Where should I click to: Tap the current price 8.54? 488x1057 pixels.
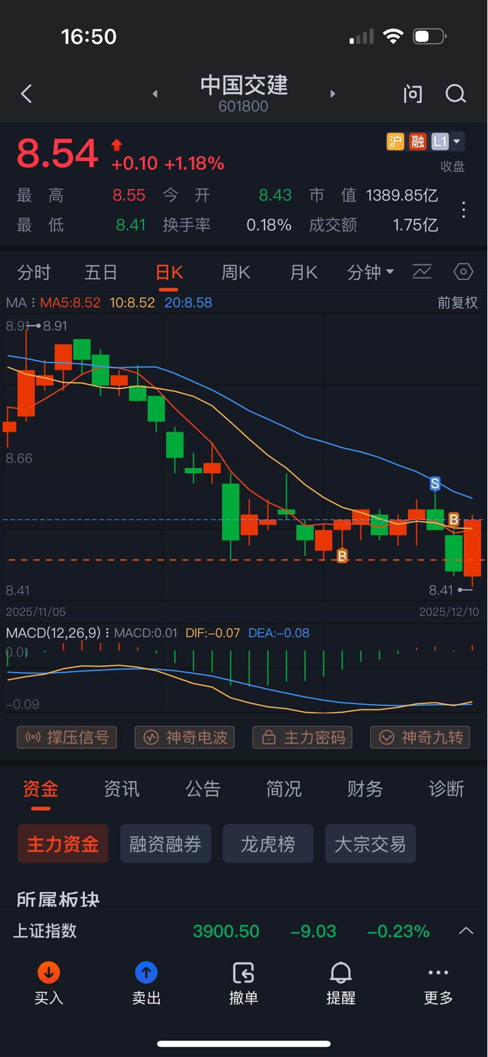tap(57, 154)
